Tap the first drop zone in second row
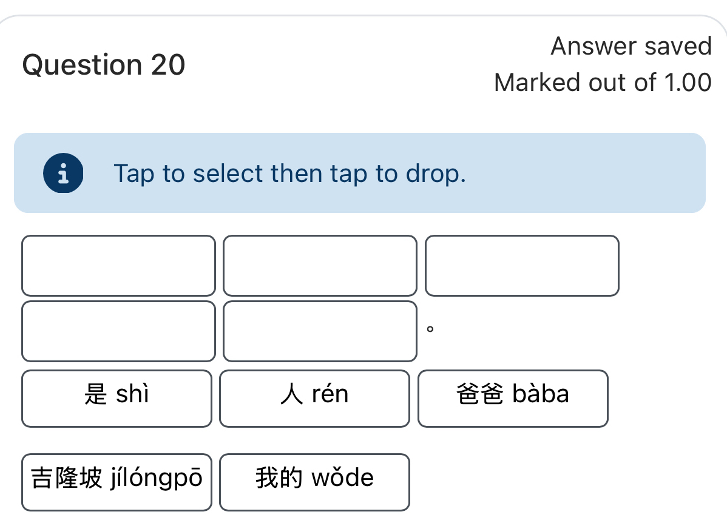Screen dimensions: 727x523 tap(118, 331)
